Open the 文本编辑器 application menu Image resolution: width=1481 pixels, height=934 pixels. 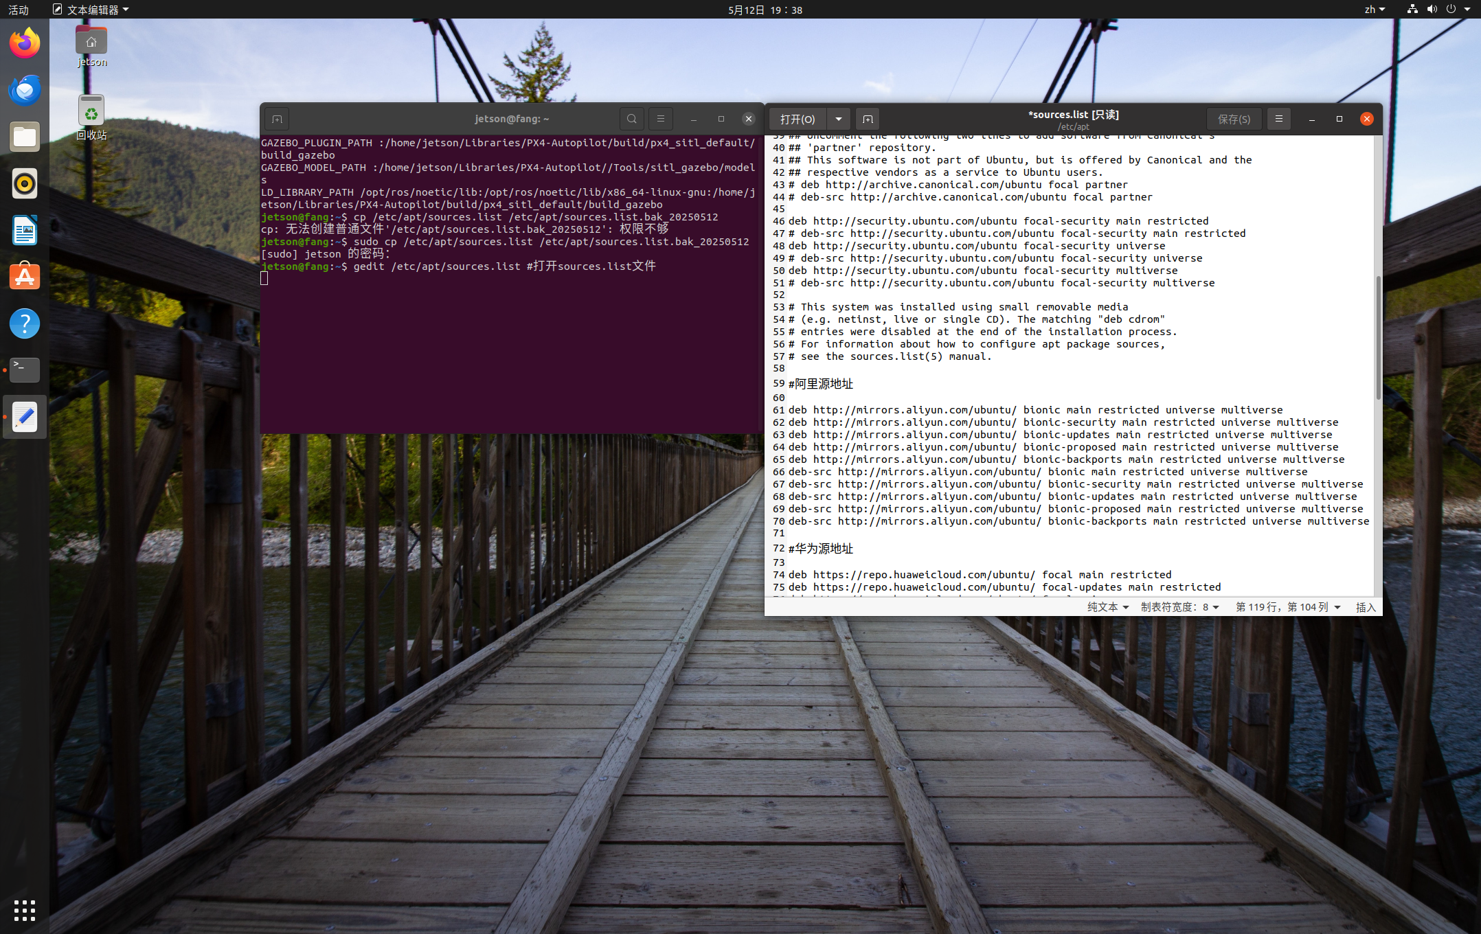[91, 10]
